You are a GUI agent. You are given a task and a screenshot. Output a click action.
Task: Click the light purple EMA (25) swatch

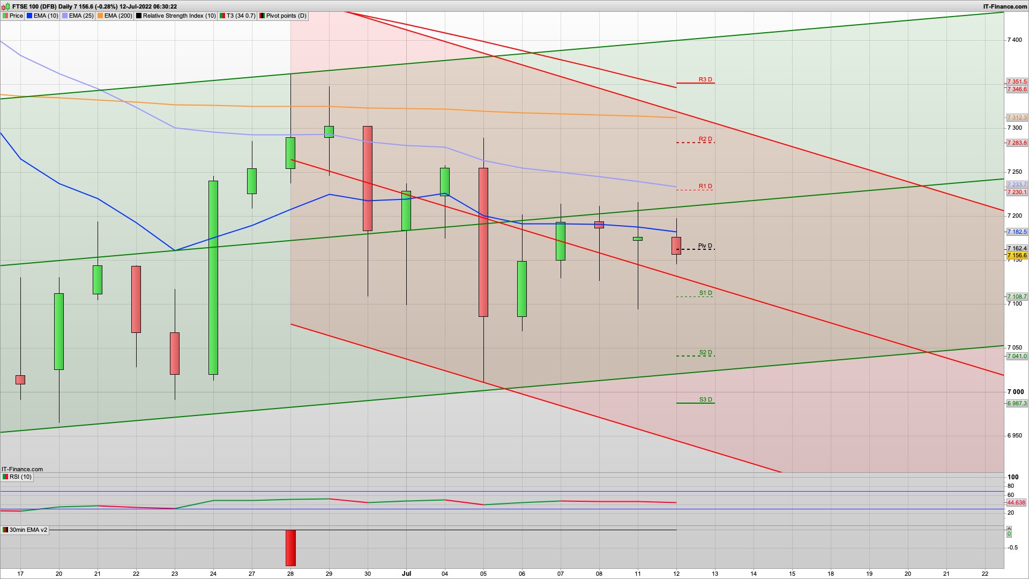(65, 16)
